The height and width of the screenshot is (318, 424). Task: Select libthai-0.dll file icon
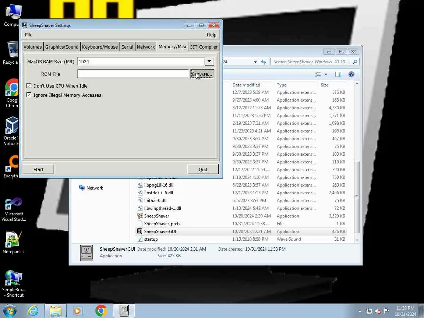140,200
